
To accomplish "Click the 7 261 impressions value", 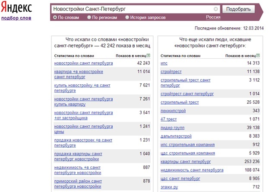I will (145, 99).
